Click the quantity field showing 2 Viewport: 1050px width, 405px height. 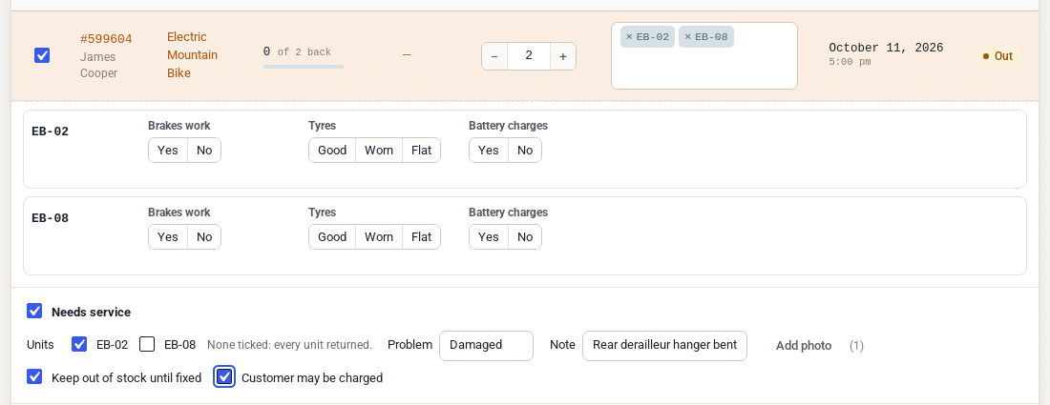(529, 56)
